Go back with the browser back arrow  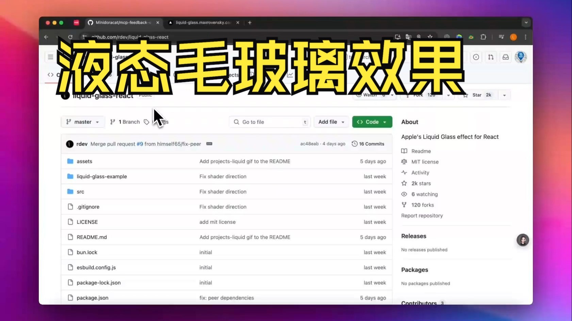click(x=46, y=37)
